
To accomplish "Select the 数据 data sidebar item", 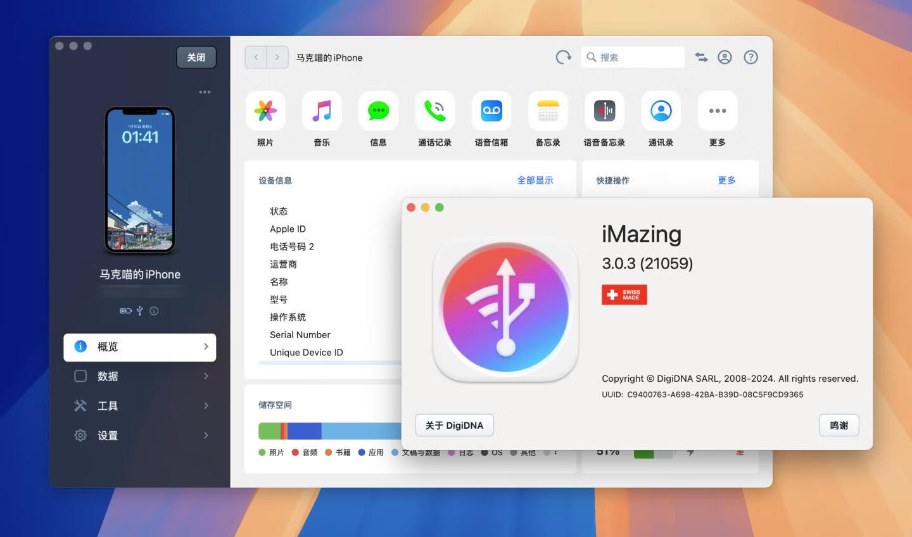I will click(140, 376).
